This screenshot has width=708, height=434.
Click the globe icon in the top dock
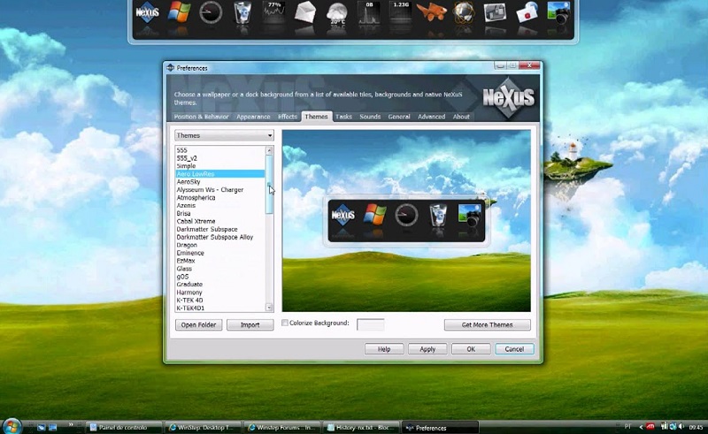point(464,12)
